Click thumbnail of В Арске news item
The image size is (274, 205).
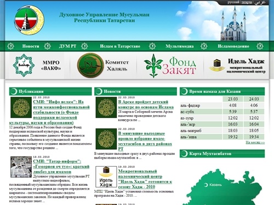(x=106, y=107)
